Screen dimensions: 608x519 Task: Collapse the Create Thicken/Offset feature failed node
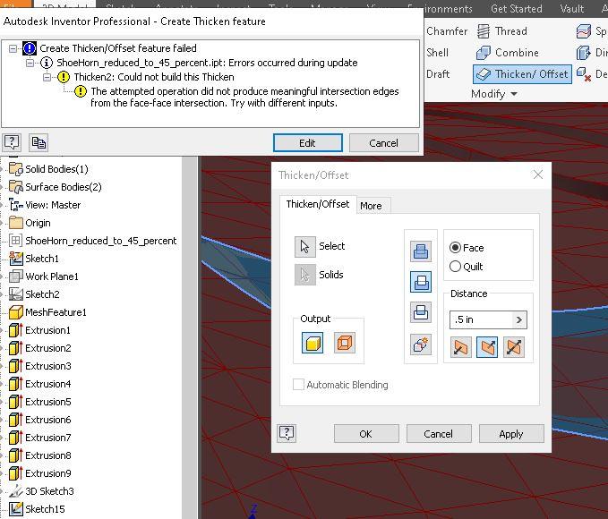[13, 48]
